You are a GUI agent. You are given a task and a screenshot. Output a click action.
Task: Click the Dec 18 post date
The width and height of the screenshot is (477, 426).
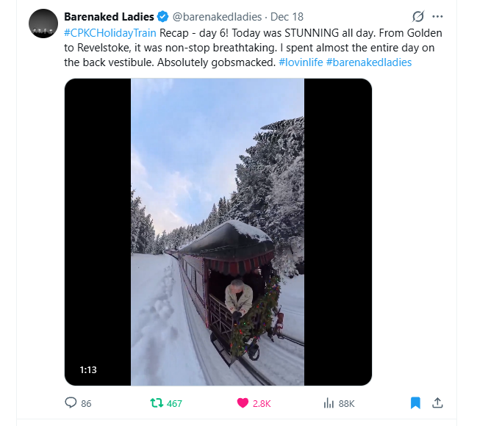coord(287,16)
